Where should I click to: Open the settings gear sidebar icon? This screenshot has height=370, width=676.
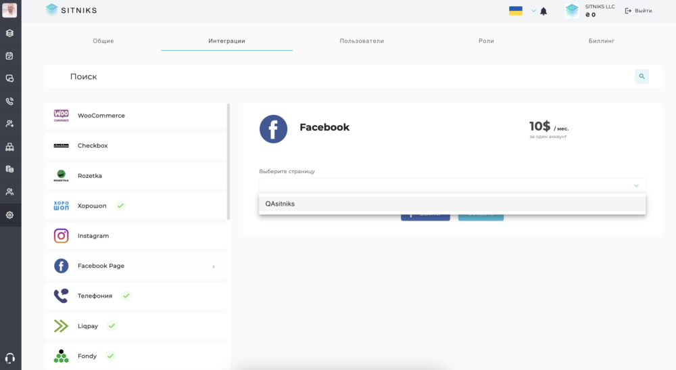[x=9, y=214]
